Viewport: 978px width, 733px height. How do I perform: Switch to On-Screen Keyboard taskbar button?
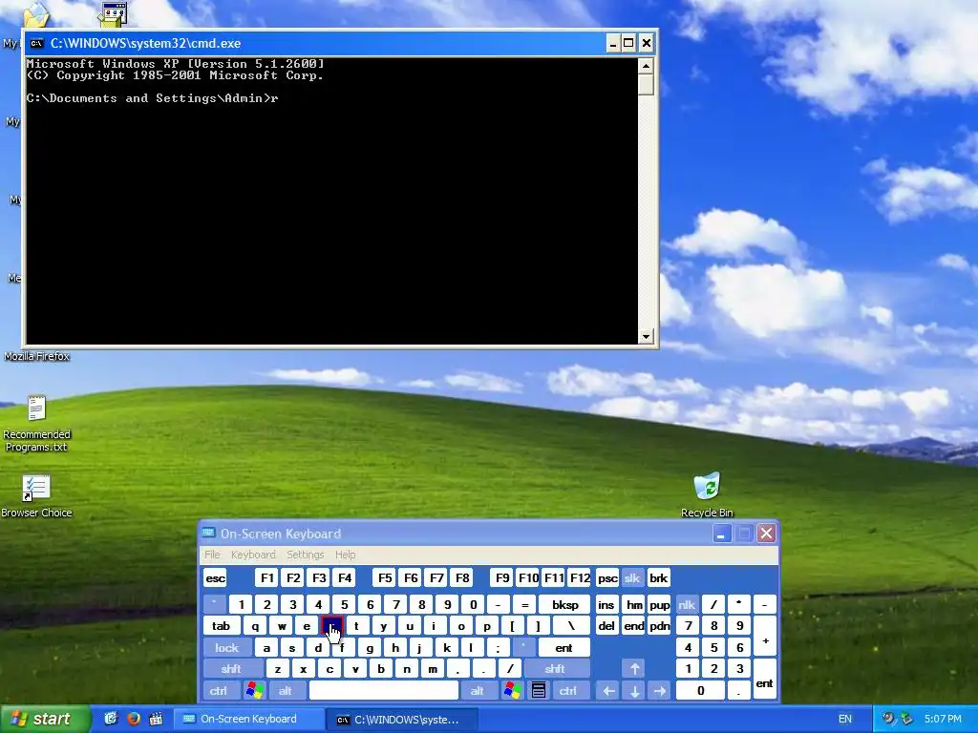pos(248,720)
